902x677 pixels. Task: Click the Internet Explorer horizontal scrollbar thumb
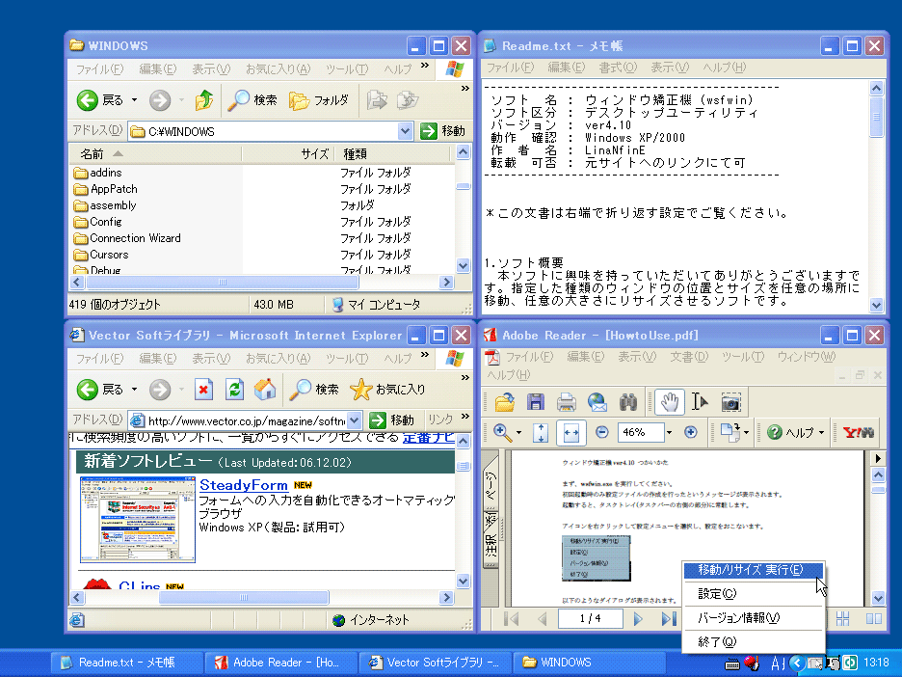click(244, 597)
